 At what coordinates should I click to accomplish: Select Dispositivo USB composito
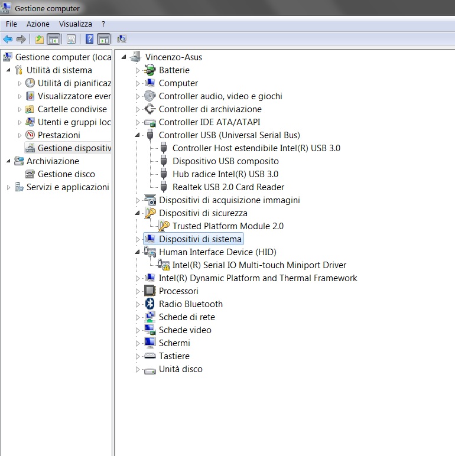coord(226,161)
